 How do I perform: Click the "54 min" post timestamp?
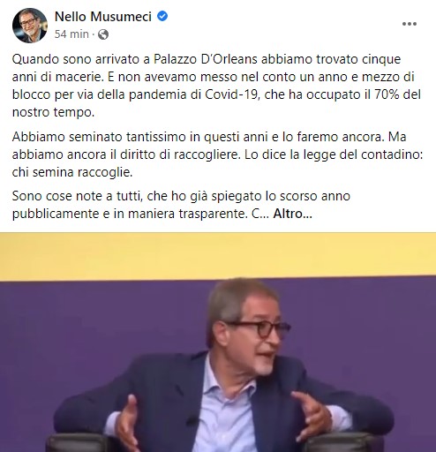(x=71, y=34)
